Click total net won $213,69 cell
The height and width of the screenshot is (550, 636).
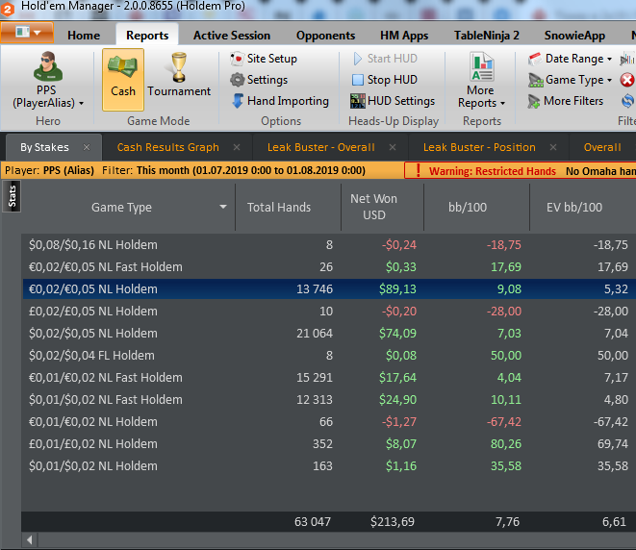click(x=393, y=521)
